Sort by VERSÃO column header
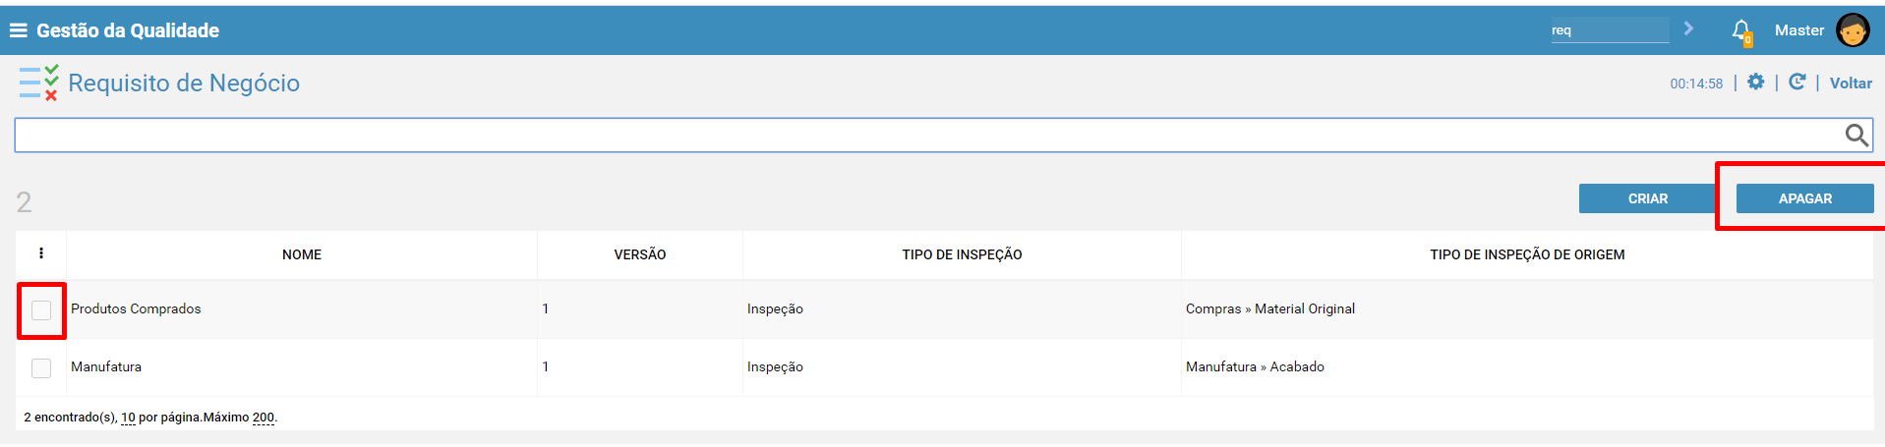The width and height of the screenshot is (1885, 447). [640, 254]
